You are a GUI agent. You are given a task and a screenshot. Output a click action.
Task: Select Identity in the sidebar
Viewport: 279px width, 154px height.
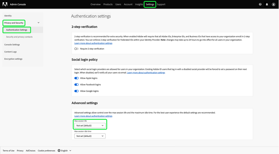(x=8, y=16)
